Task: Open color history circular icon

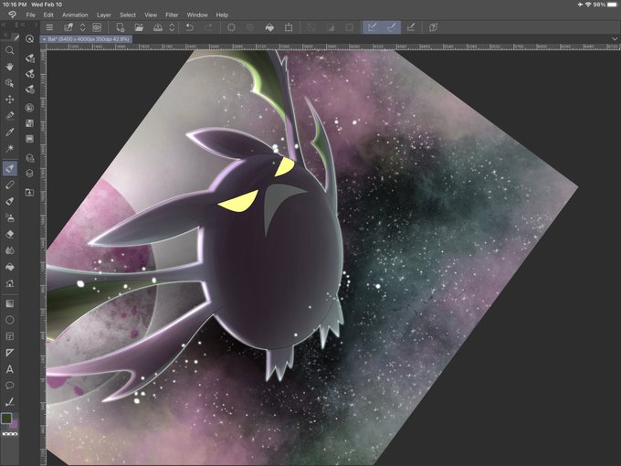Action: [x=30, y=108]
